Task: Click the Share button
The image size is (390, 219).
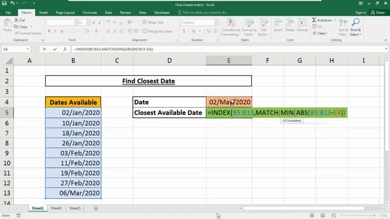Action: point(378,12)
